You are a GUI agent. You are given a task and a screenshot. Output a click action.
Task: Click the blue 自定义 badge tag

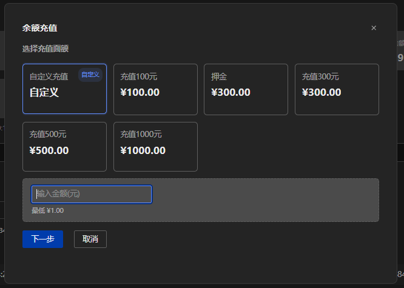[90, 75]
